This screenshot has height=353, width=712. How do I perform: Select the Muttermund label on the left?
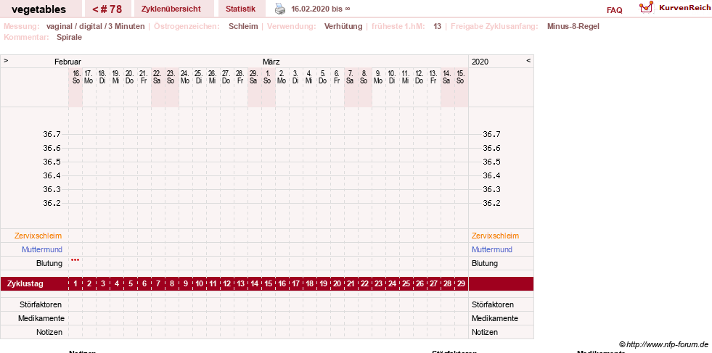click(42, 249)
